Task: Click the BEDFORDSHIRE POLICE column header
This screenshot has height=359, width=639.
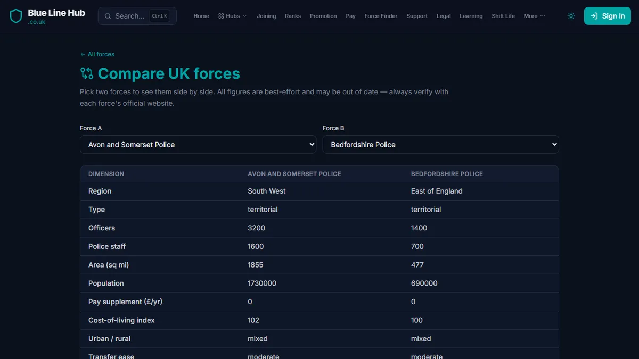Action: coord(447,174)
